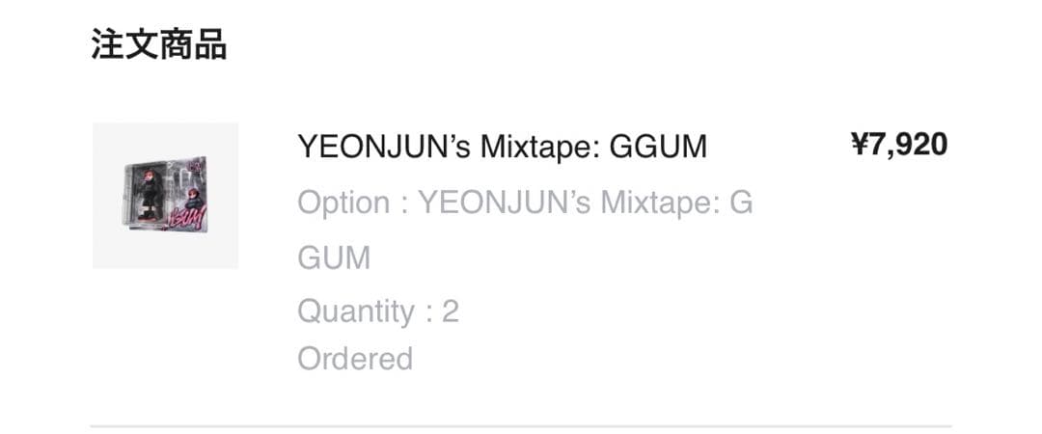Click the Quantity label word
Viewport: 1042px width, 434px height.
click(x=356, y=312)
